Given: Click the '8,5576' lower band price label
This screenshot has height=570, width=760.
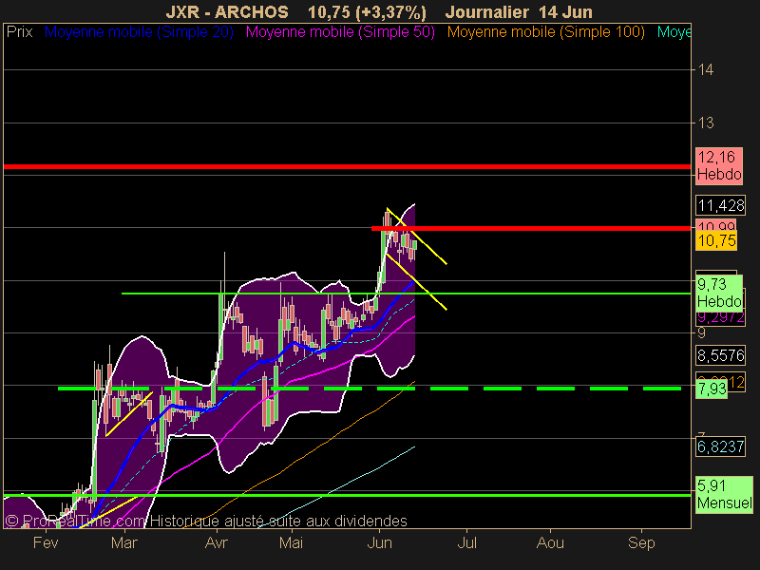Looking at the screenshot, I should point(721,355).
